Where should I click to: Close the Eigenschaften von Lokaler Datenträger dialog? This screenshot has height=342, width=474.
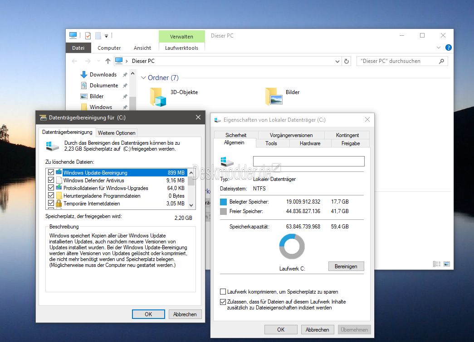coord(367,120)
